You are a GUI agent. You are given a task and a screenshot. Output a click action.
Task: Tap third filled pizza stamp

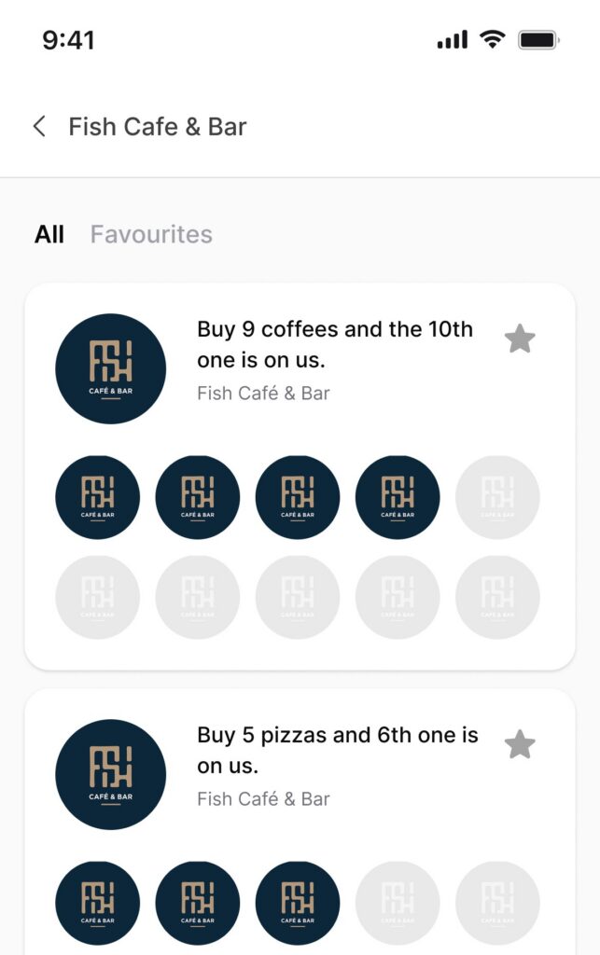(x=298, y=903)
